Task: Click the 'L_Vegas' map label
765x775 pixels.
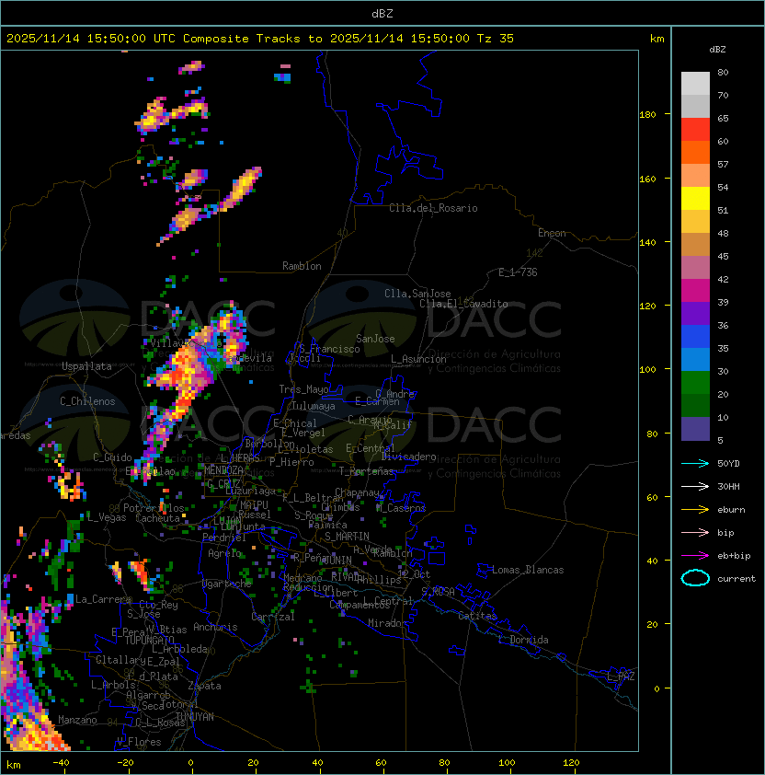Action: pos(107,517)
